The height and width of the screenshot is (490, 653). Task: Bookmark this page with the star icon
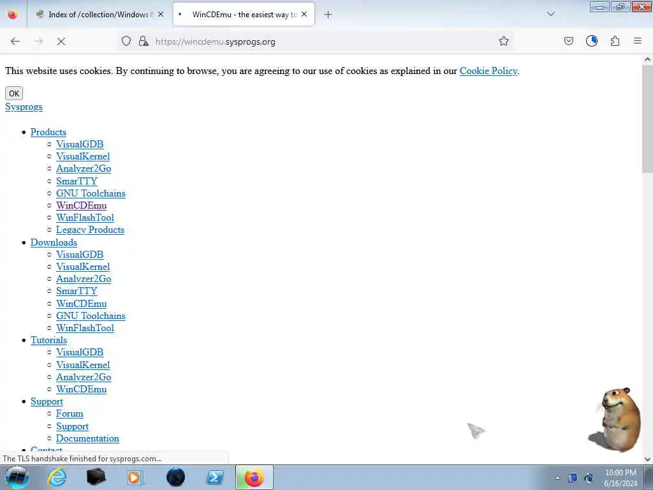[x=504, y=41]
